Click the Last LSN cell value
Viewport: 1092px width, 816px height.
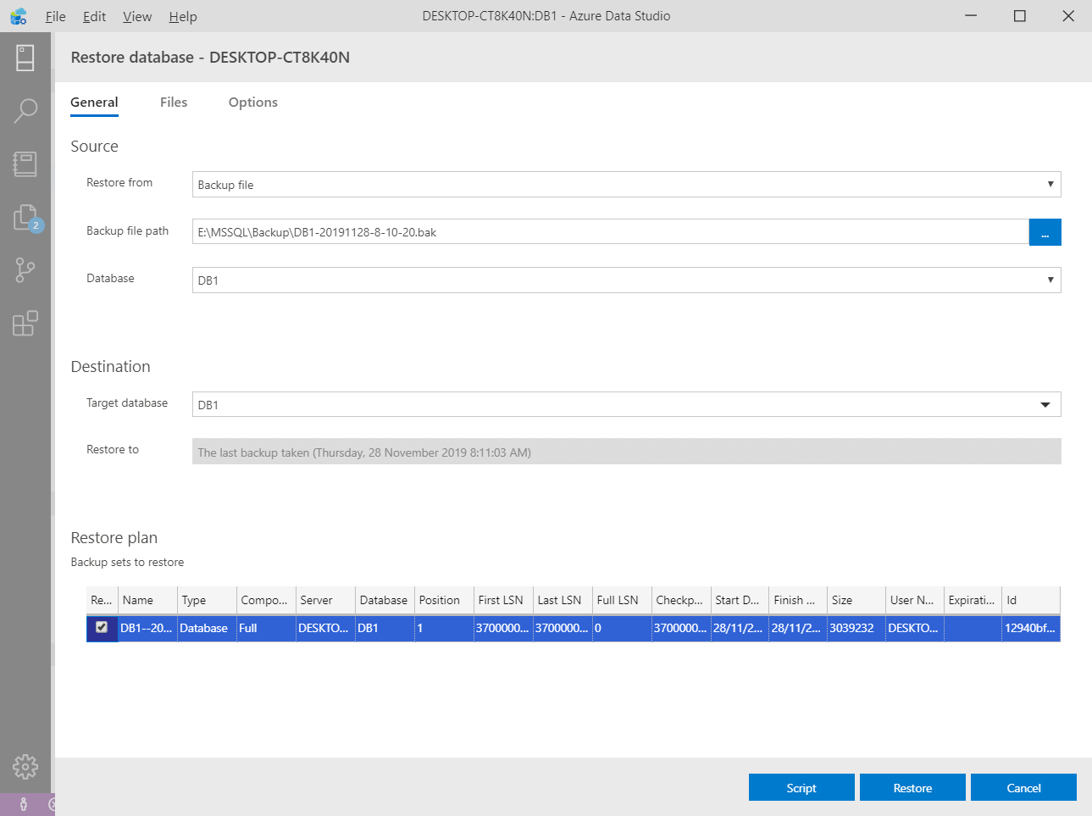[x=563, y=628]
